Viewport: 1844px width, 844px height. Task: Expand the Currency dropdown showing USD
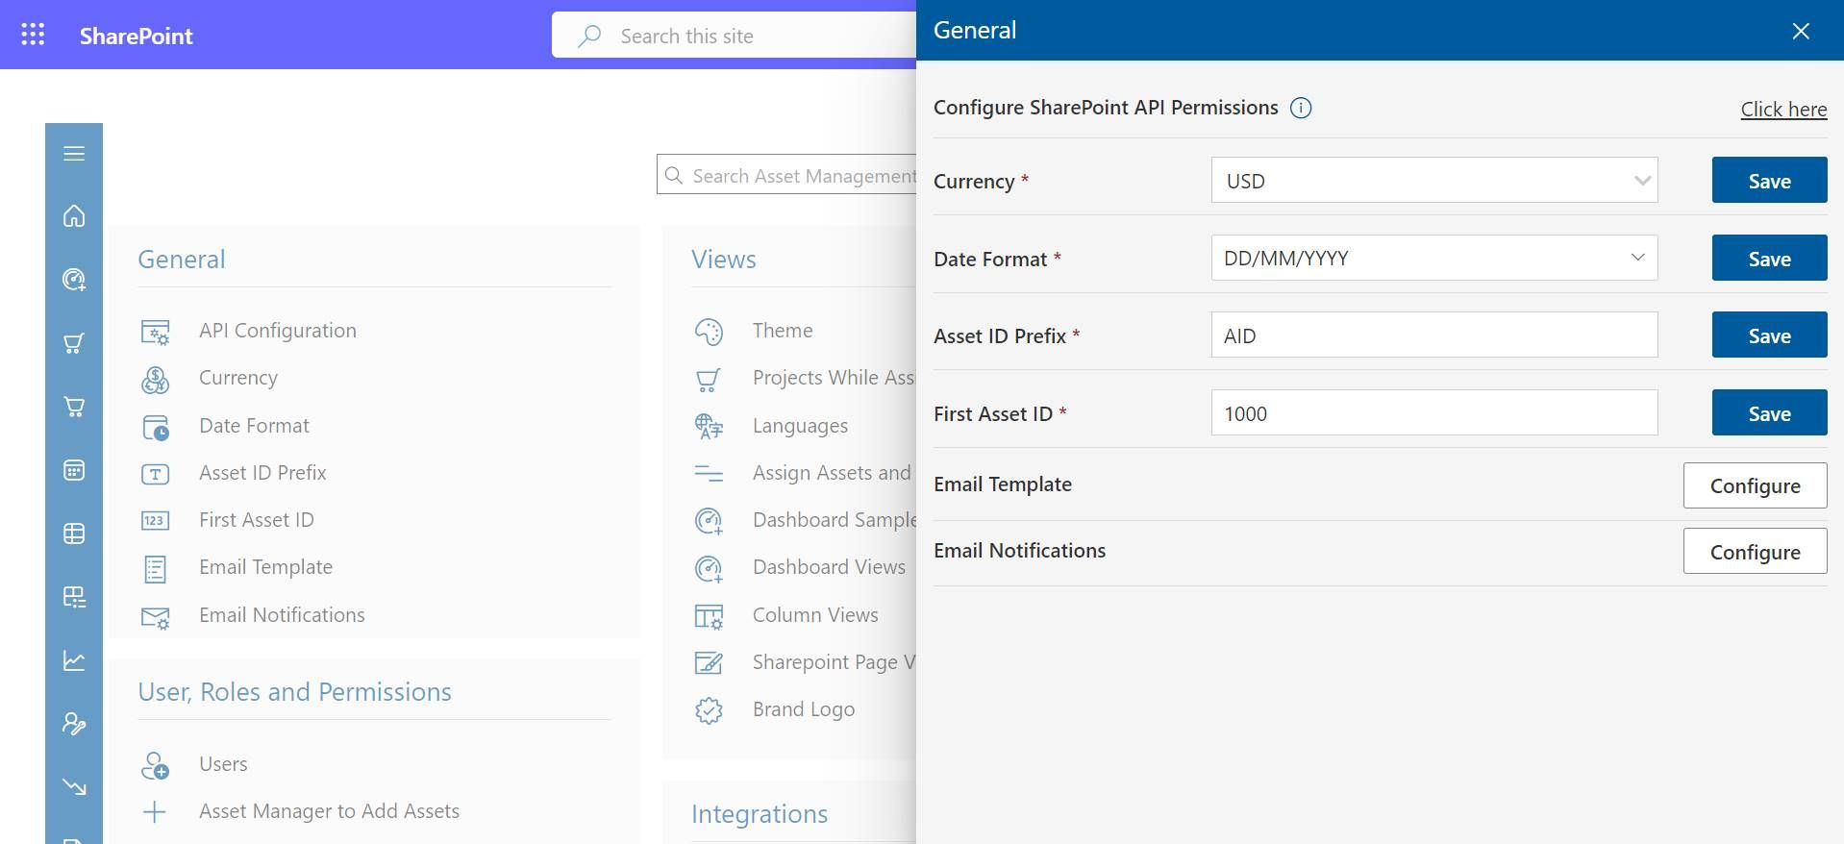1433,181
